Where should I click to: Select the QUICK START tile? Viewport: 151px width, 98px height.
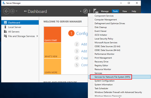52,34
